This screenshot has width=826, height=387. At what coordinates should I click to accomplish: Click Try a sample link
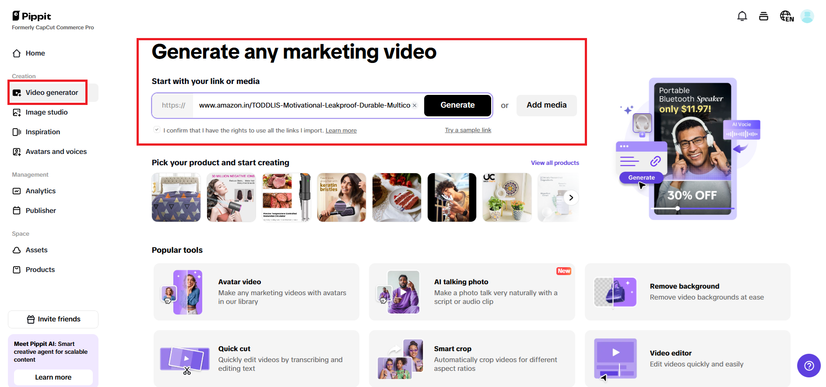point(468,130)
